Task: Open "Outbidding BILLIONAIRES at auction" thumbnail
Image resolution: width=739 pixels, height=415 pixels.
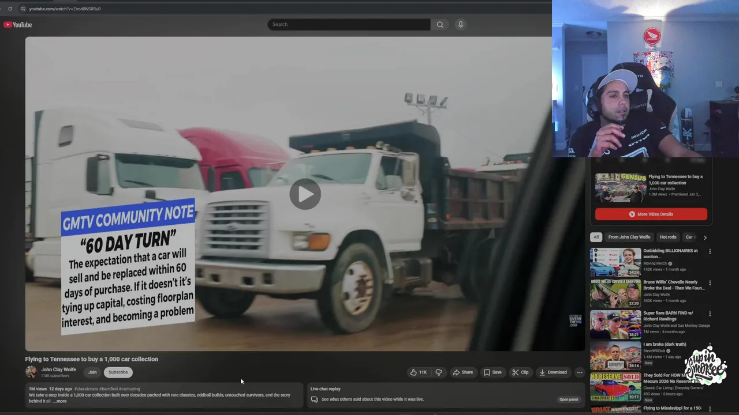Action: point(615,262)
